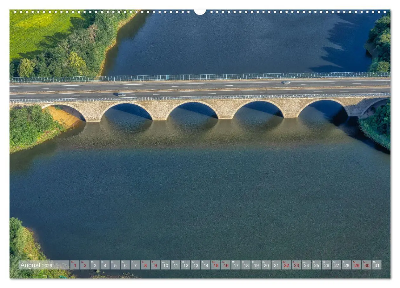The image size is (400, 288).
Task: Click the 2026 year label
Action: click(47, 266)
